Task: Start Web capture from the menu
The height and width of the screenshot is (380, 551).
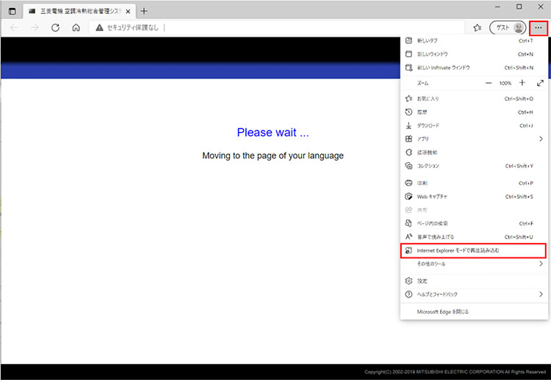Action: pyautogui.click(x=474, y=197)
